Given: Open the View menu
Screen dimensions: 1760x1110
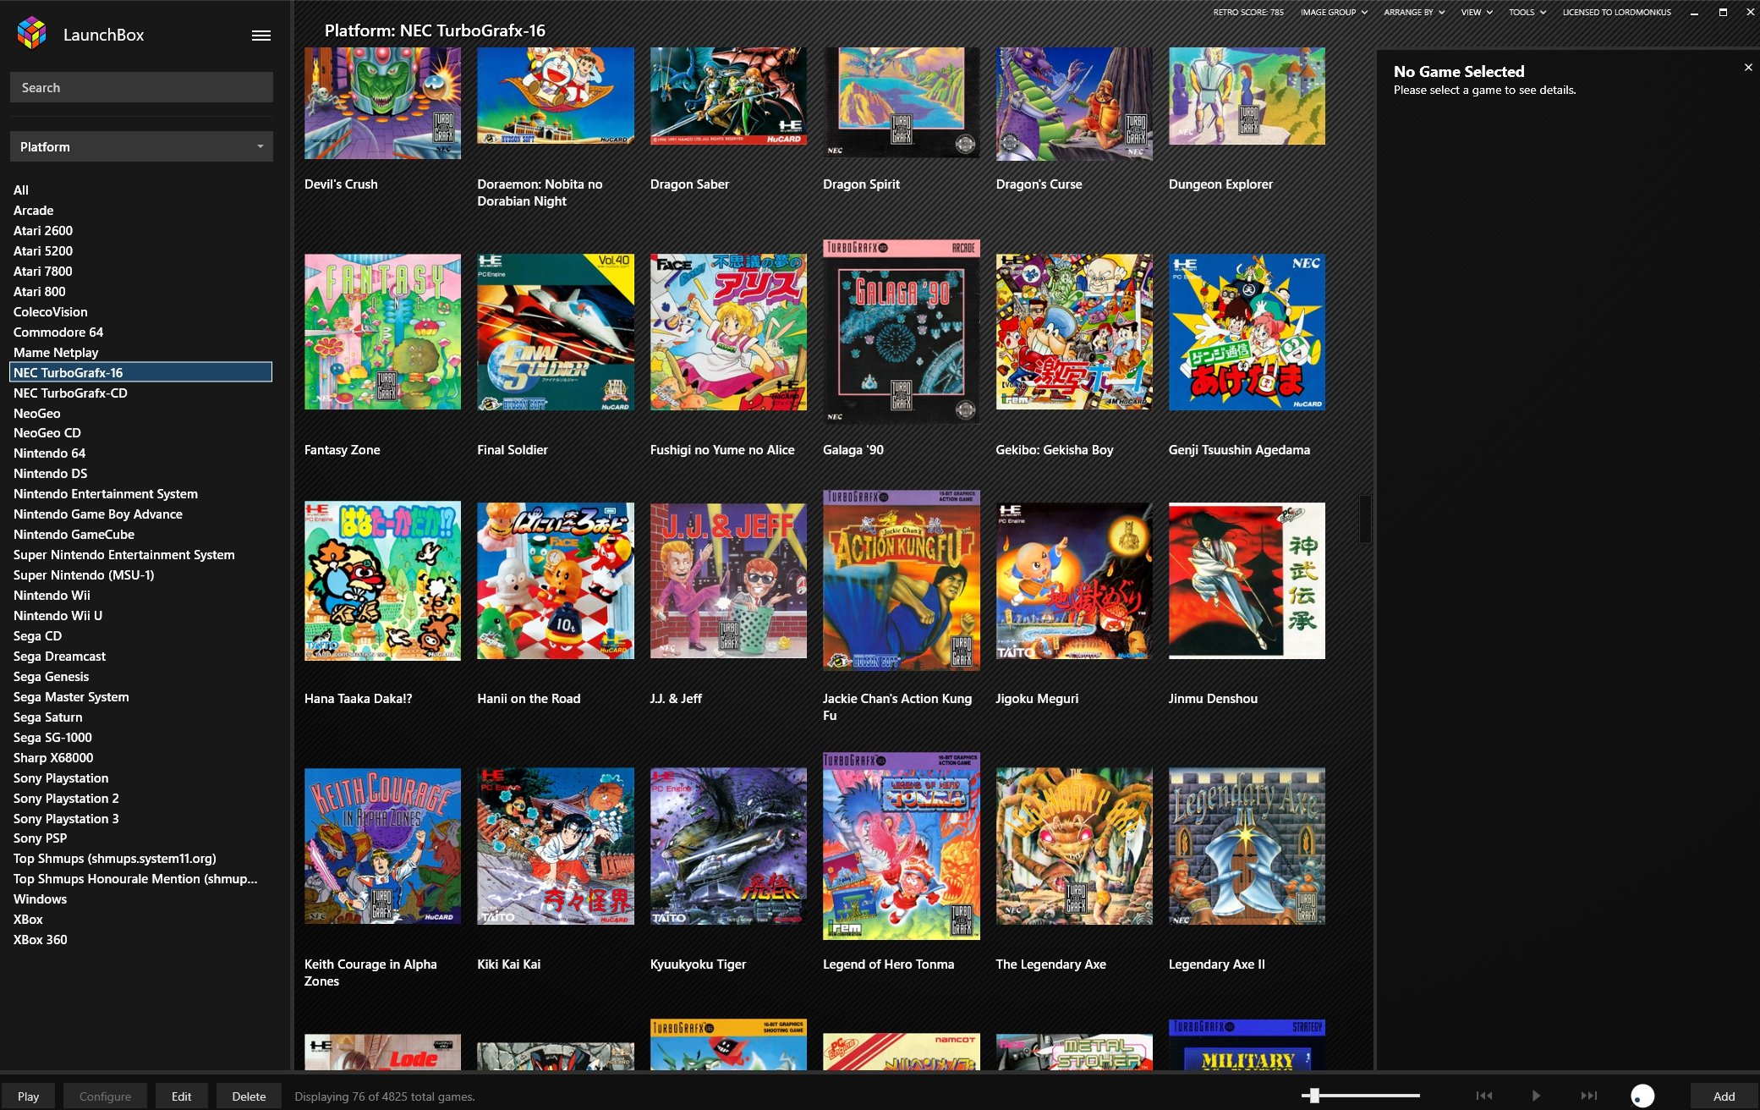Looking at the screenshot, I should pyautogui.click(x=1477, y=12).
